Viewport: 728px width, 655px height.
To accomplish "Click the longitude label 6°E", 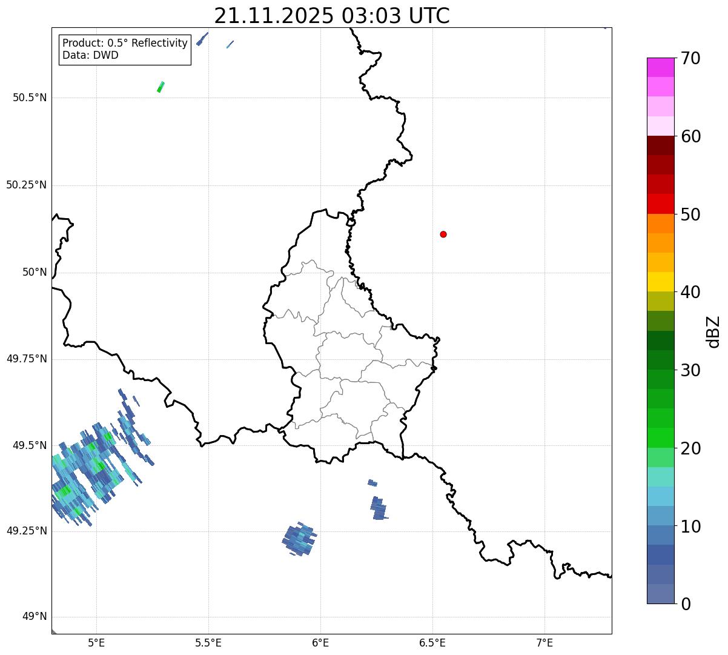I will point(320,642).
